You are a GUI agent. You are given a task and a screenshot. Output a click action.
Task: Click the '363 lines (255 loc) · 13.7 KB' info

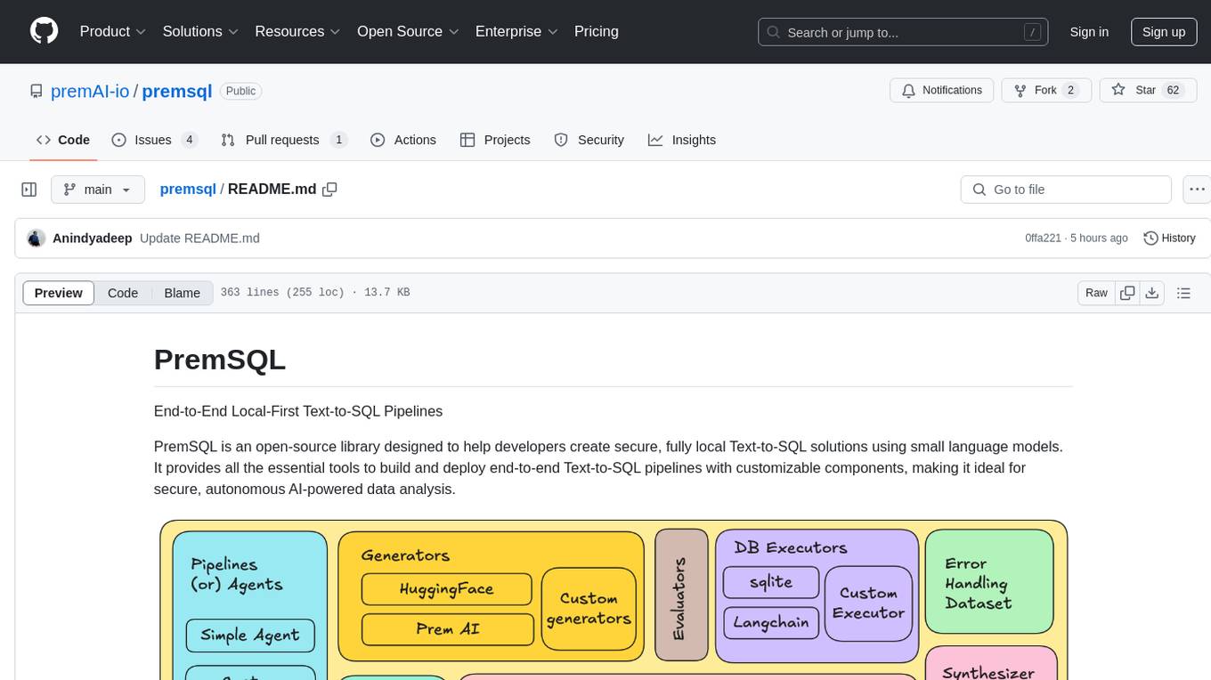pos(315,293)
